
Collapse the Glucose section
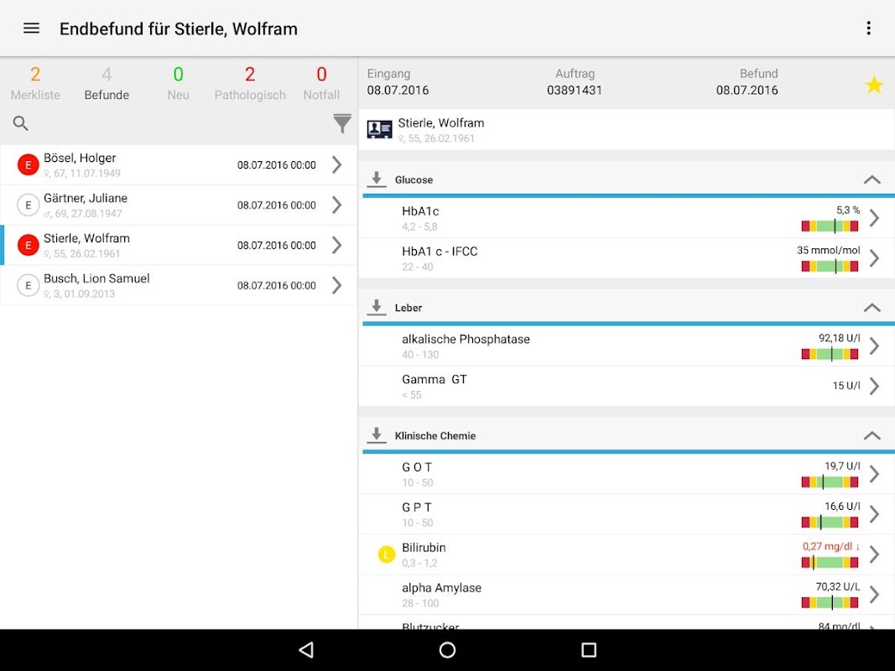tap(872, 179)
